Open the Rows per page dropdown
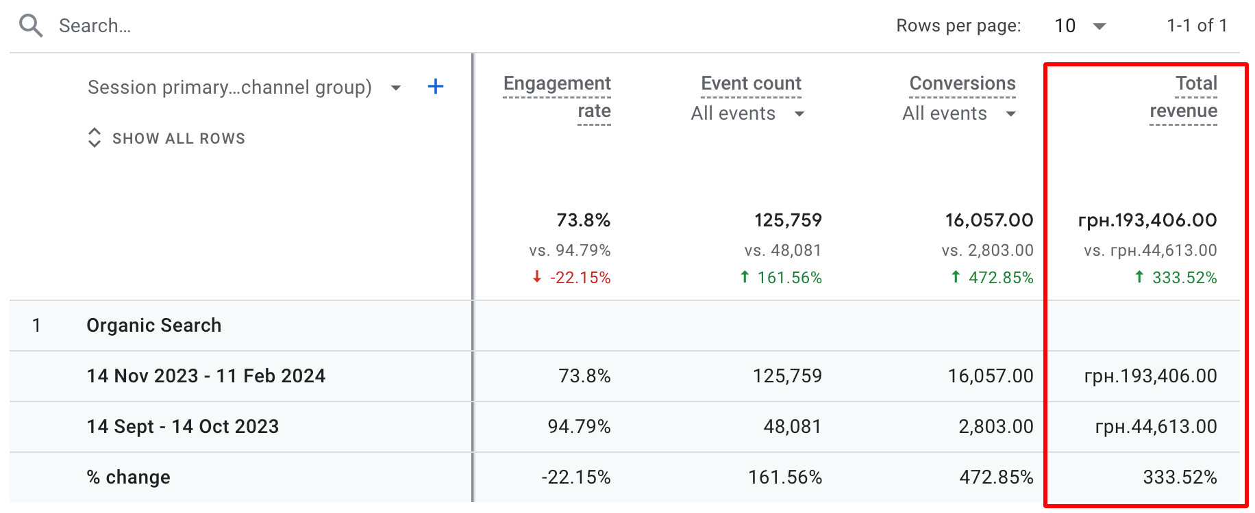The width and height of the screenshot is (1255, 513). tap(1080, 26)
